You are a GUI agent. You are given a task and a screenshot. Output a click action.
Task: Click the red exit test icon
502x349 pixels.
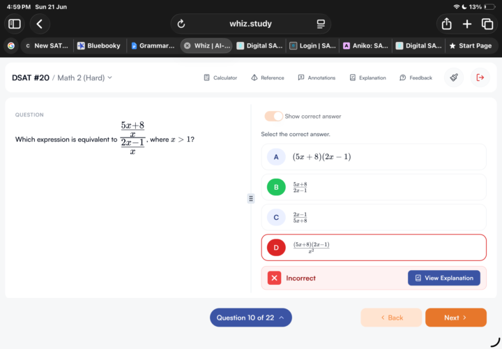[480, 77]
